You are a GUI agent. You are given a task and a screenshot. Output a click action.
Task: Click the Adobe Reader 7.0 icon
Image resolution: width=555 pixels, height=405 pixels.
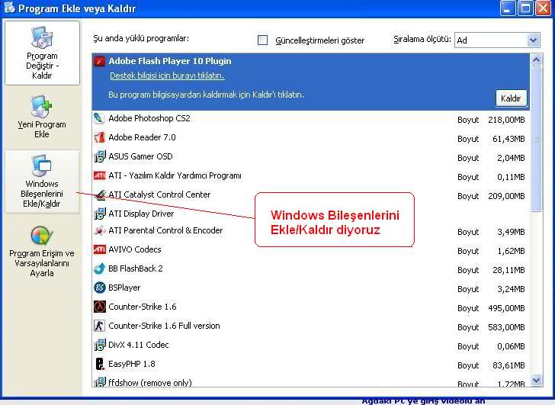[99, 137]
